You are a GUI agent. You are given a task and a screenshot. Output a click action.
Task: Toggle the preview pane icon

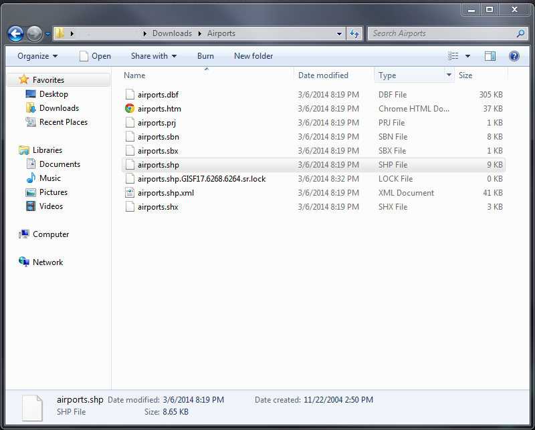click(x=490, y=56)
